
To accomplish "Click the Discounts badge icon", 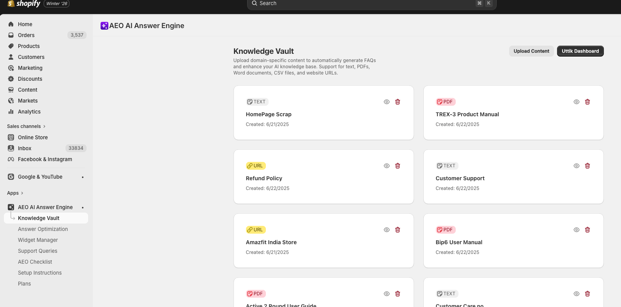I will (11, 79).
